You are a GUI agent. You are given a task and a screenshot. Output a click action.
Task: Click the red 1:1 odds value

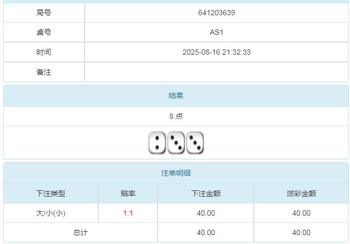(128, 213)
